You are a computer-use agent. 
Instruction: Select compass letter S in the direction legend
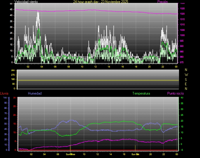point(186,79)
